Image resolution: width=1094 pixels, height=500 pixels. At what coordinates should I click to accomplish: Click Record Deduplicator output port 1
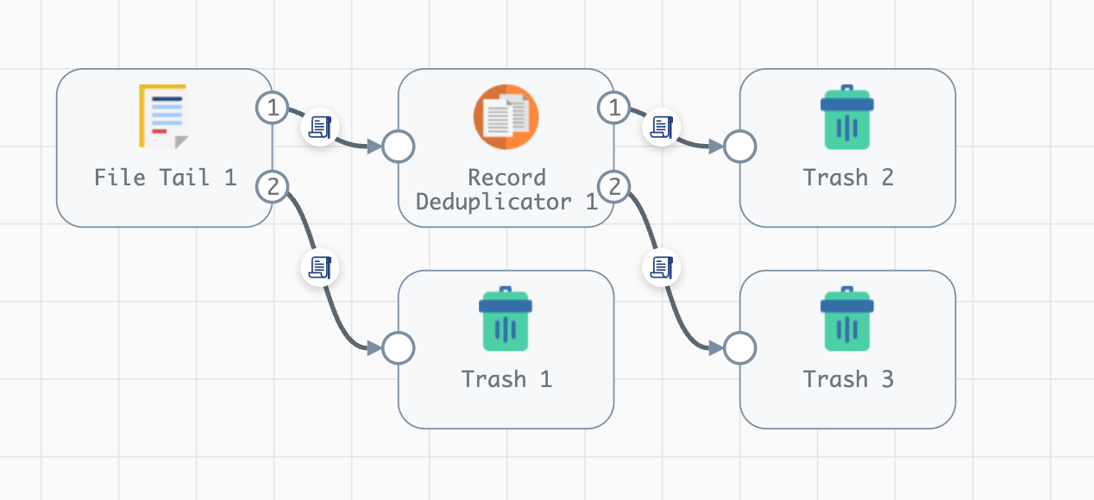[614, 108]
